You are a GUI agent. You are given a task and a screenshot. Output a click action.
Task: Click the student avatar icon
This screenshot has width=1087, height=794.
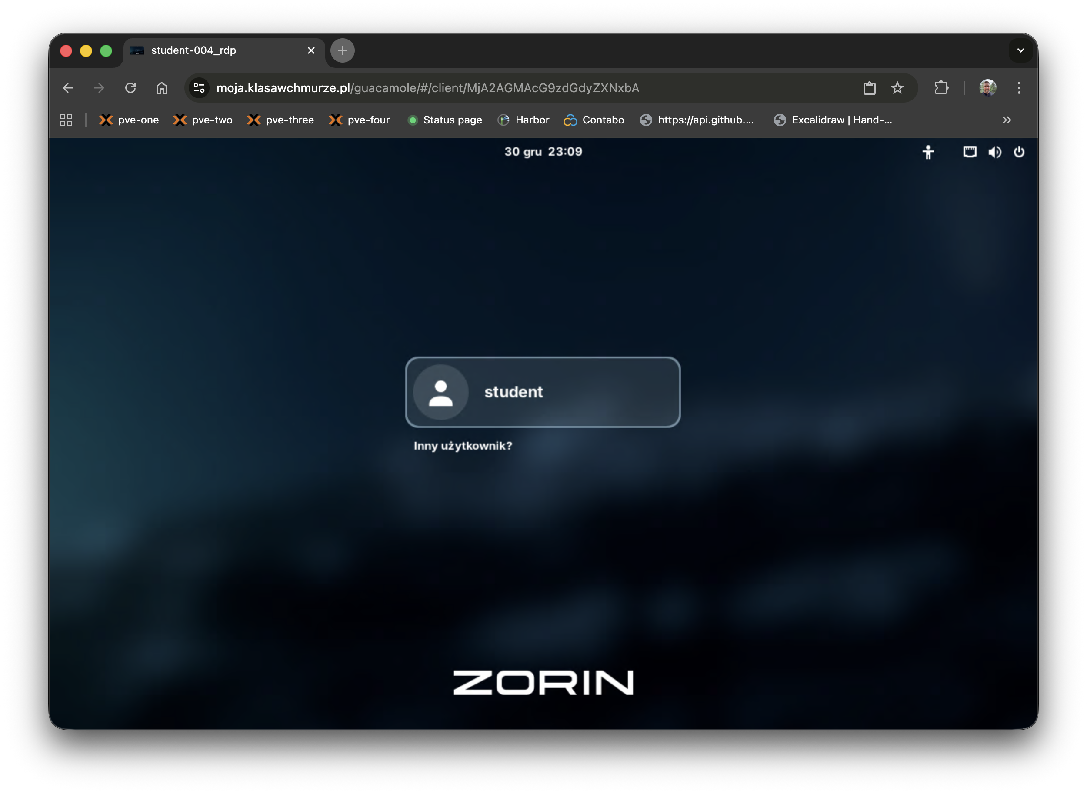440,392
